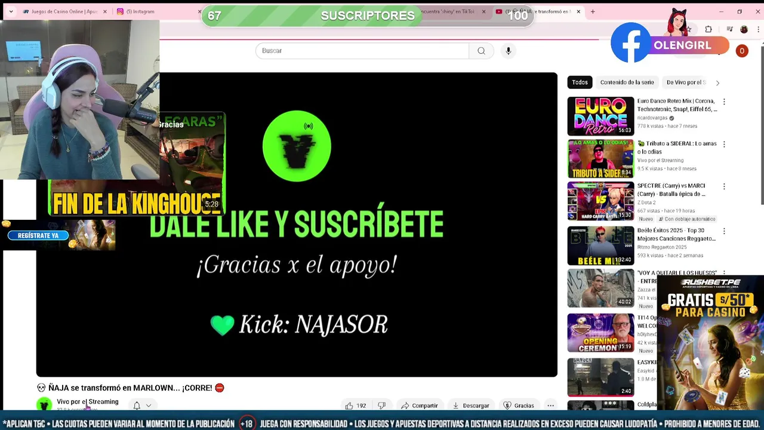Open the Beéle Éxitos 2025 thumbnail
The height and width of the screenshot is (430, 764).
[600, 245]
